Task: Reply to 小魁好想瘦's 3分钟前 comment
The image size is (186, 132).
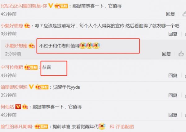Action: click(x=173, y=34)
